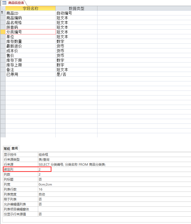Viewport: 191px width, 224px height.
Task: Edit the 行来源 SELECT statement field
Action: [x=114, y=164]
